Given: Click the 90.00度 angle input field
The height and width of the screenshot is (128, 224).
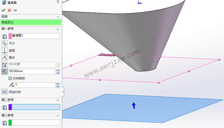Looking at the screenshot, I should 32,65.
